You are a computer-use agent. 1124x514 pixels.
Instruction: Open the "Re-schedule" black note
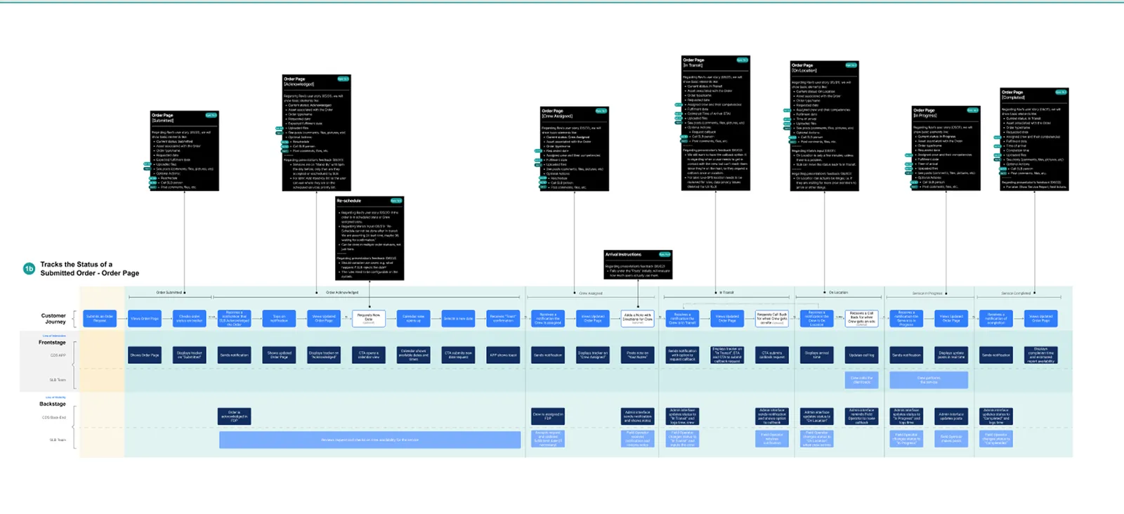click(x=370, y=238)
